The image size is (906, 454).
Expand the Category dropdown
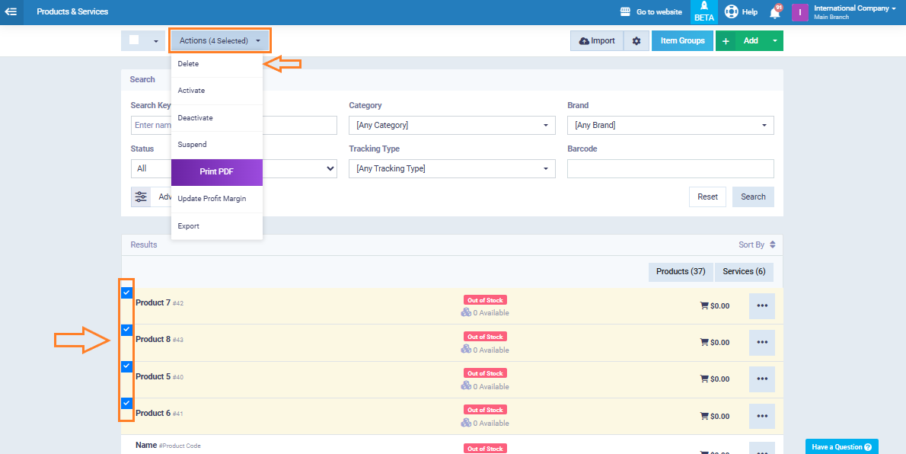tap(451, 125)
